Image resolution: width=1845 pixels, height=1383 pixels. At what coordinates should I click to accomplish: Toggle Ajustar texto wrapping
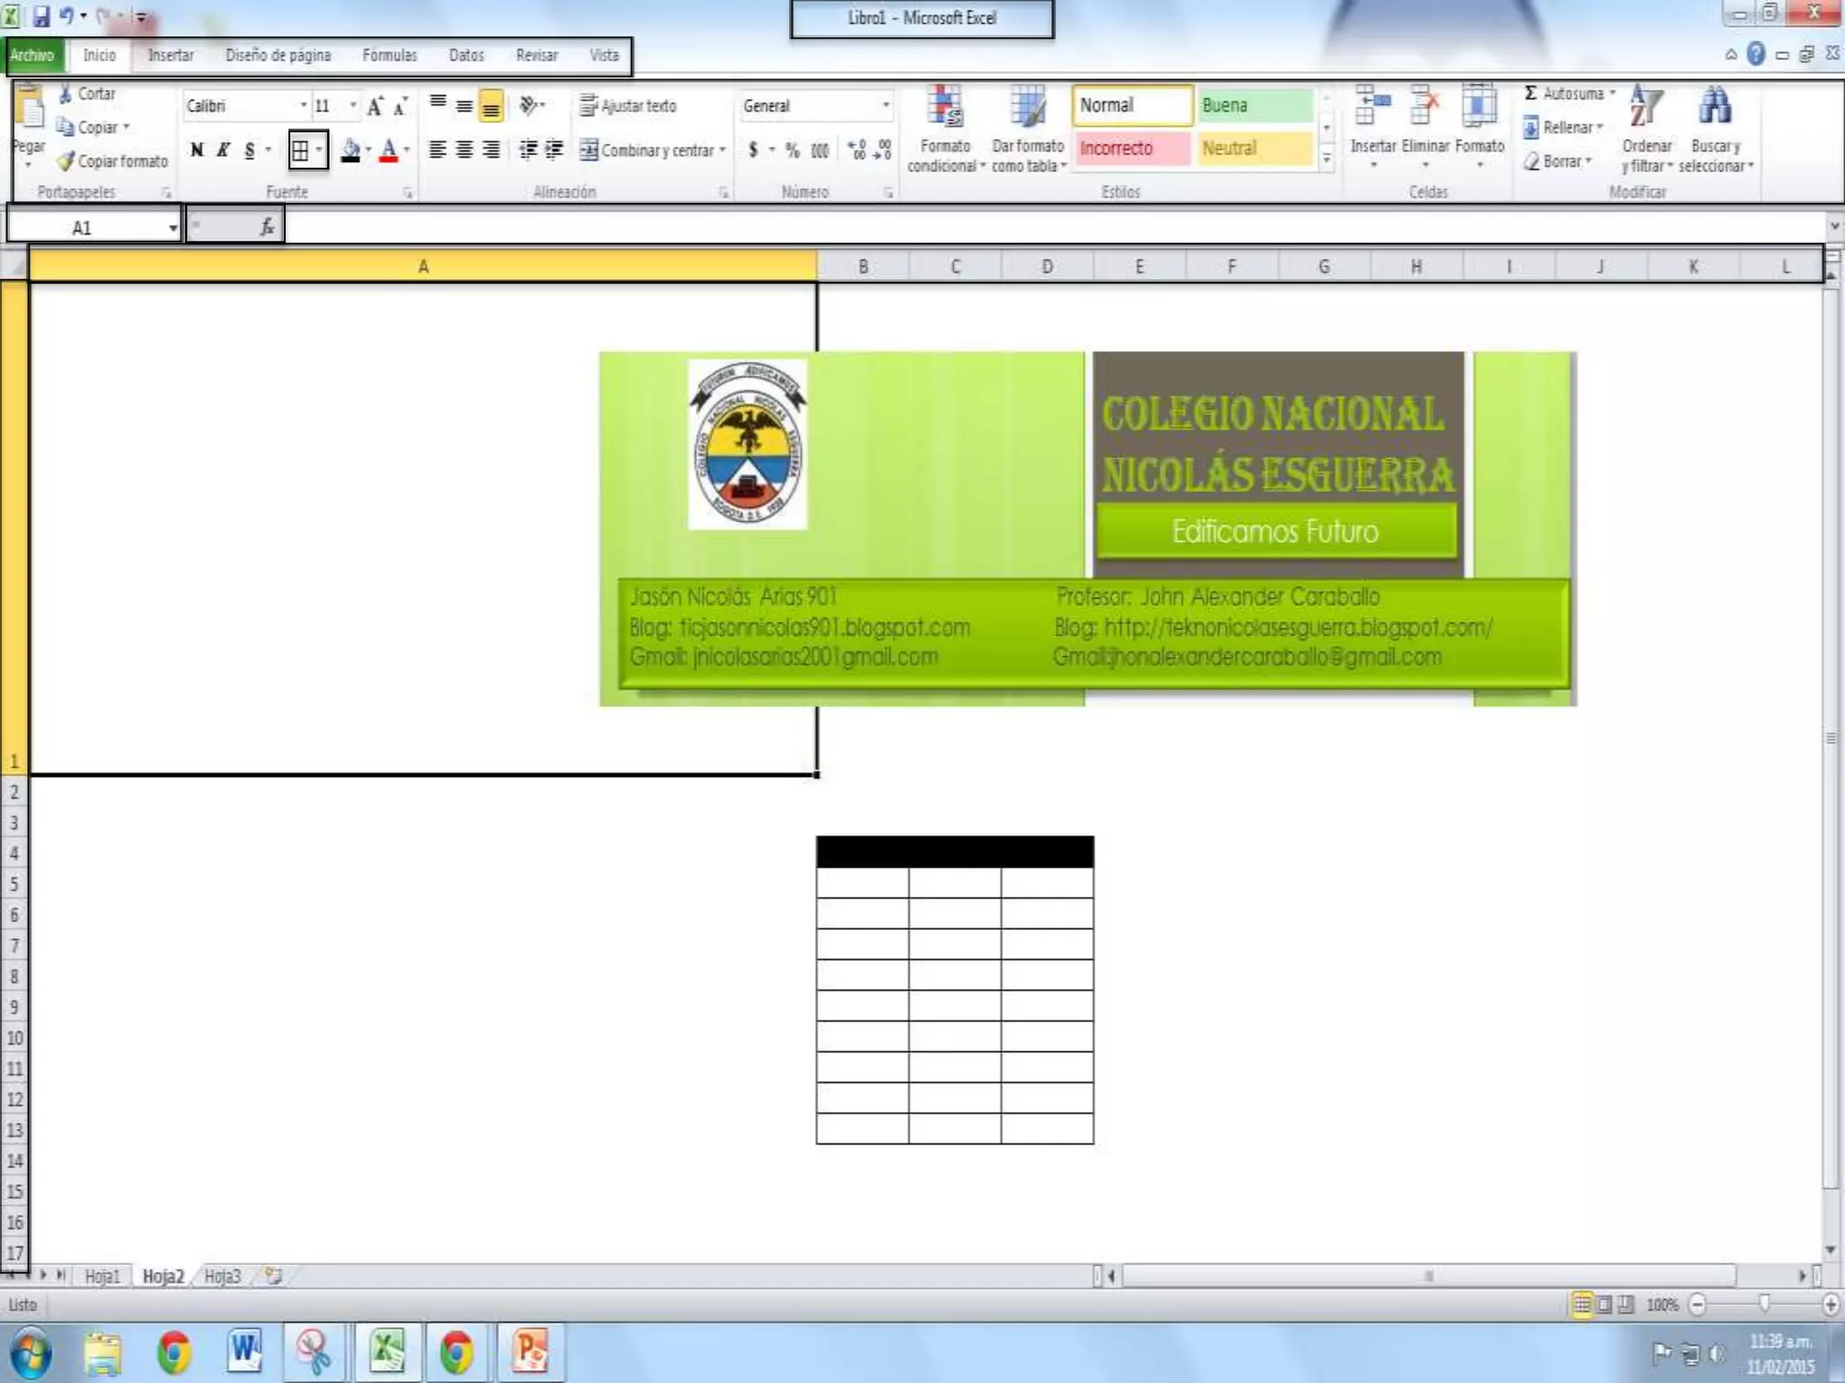point(628,106)
